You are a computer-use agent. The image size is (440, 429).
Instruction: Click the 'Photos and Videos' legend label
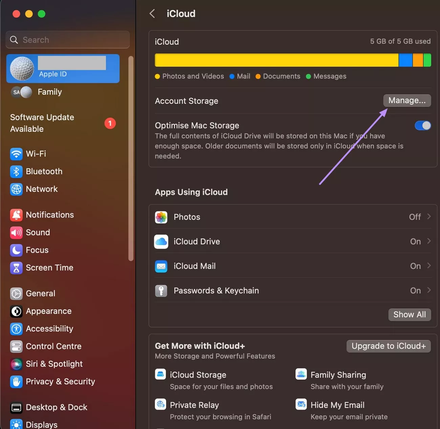193,76
